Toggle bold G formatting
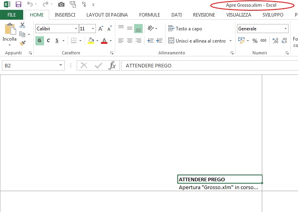The height and width of the screenshot is (212, 298). coord(40,41)
